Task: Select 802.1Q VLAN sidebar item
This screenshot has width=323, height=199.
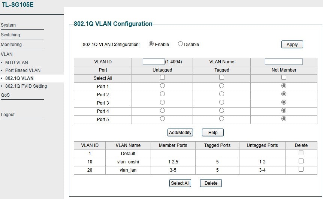Action: point(19,78)
